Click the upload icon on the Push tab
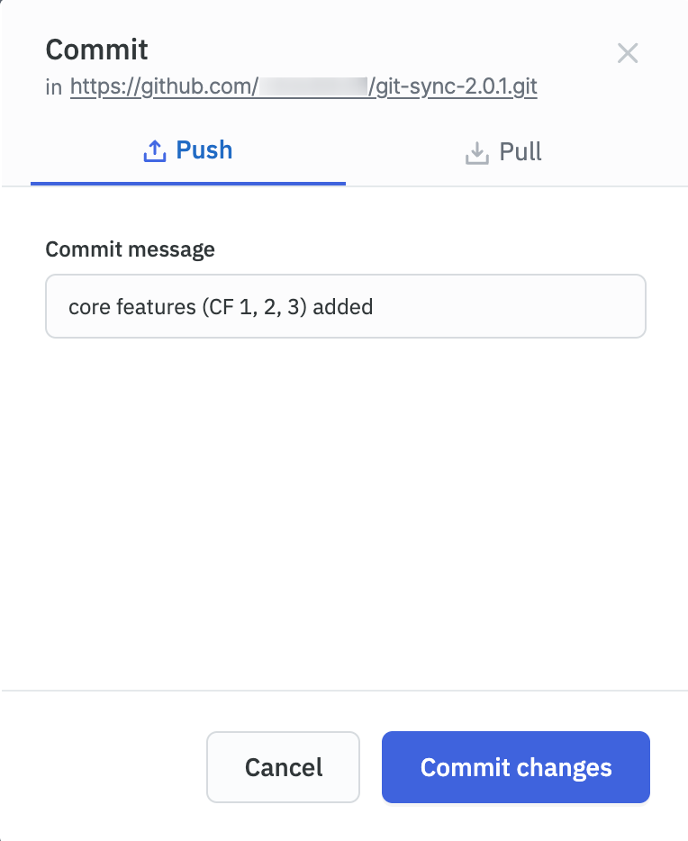 (154, 150)
